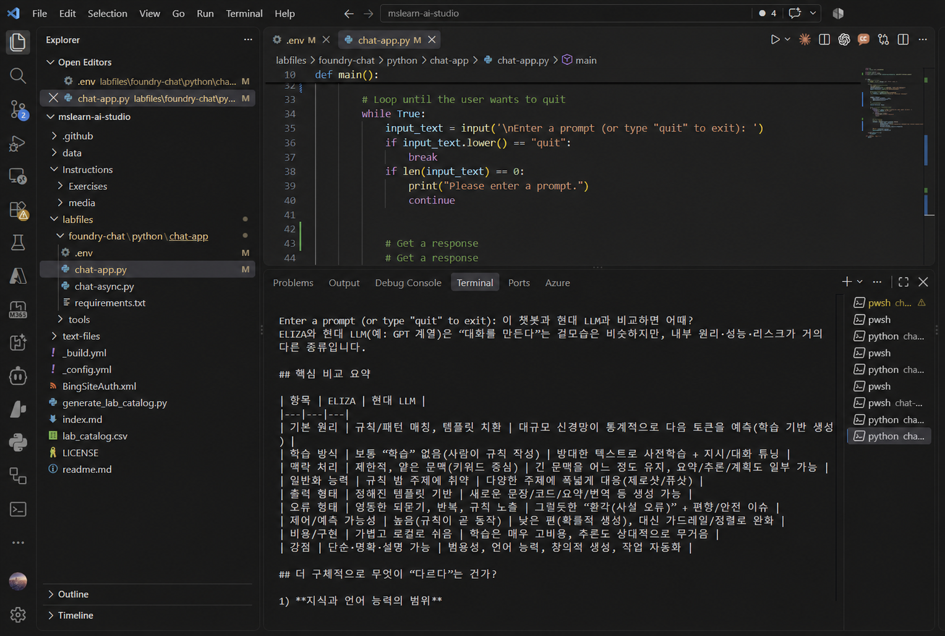Open Extensions view with warning badge
This screenshot has width=945, height=636.
tap(18, 210)
